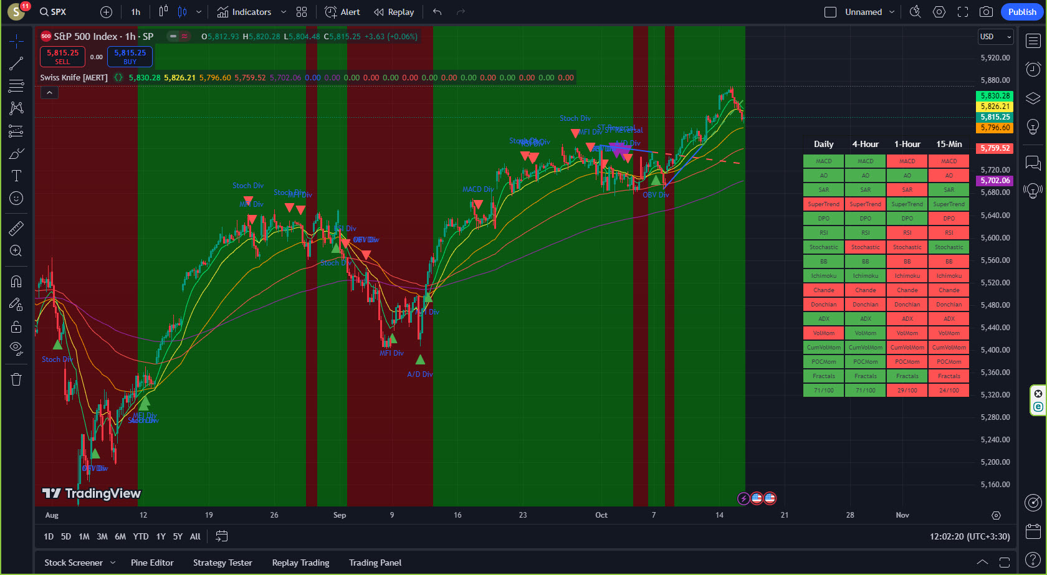This screenshot has height=575, width=1047.
Task: Open the chart patterns tool
Action: (16, 108)
